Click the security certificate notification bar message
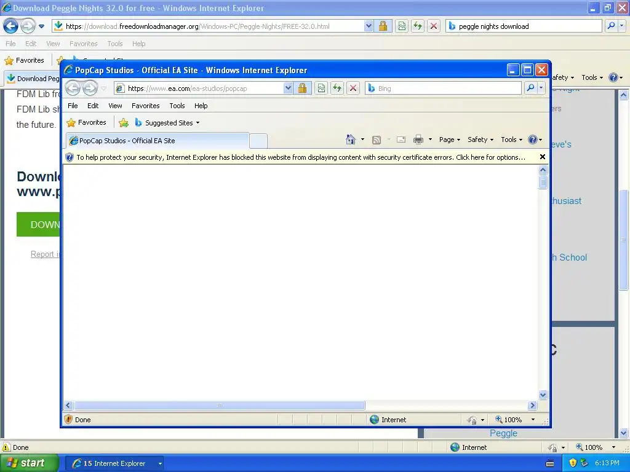The height and width of the screenshot is (472, 630). 300,157
